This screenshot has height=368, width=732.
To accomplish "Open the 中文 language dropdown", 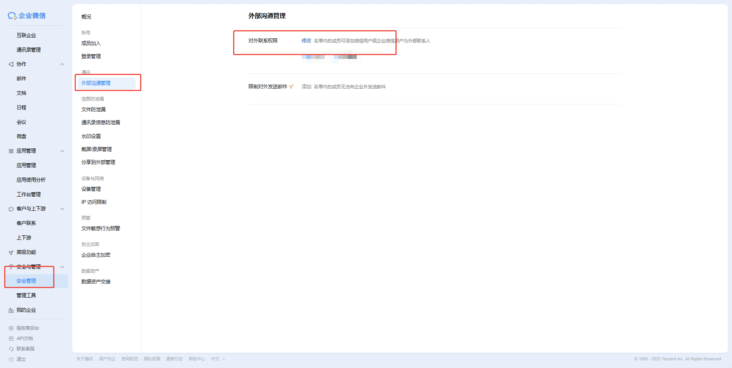I will 217,359.
